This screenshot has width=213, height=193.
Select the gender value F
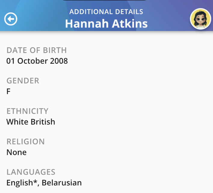(8, 91)
